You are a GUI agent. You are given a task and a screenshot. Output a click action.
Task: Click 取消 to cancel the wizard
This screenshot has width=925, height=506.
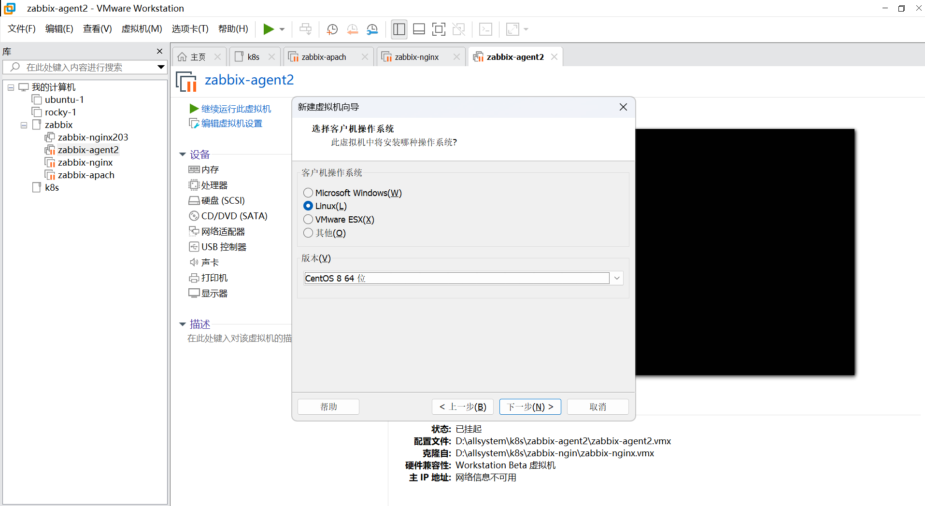[x=598, y=407]
